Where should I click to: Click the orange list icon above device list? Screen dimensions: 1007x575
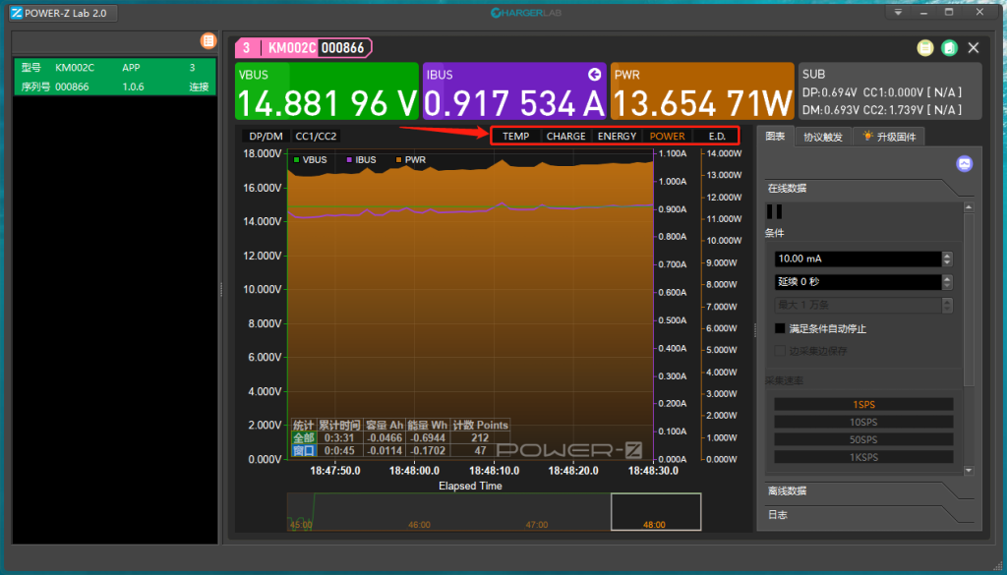coord(208,41)
